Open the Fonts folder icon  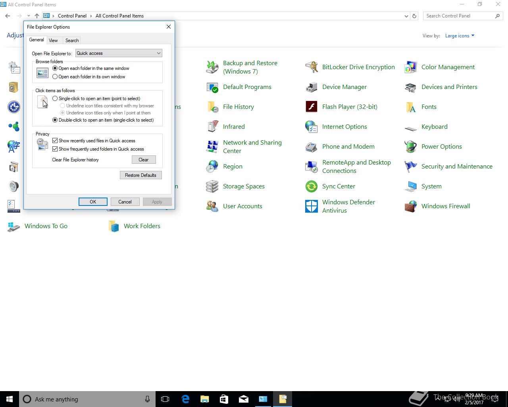tap(411, 107)
